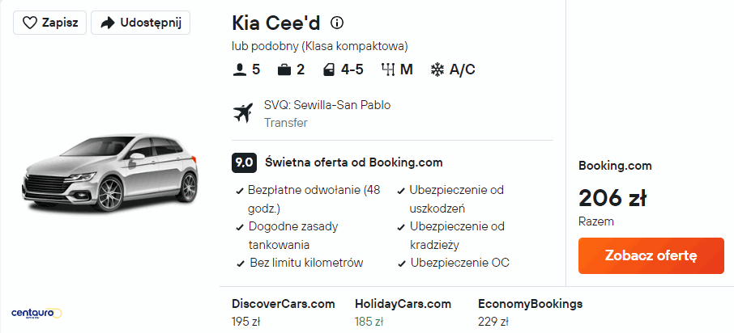
Task: Click the manual transmission gearbox icon
Action: pyautogui.click(x=386, y=70)
